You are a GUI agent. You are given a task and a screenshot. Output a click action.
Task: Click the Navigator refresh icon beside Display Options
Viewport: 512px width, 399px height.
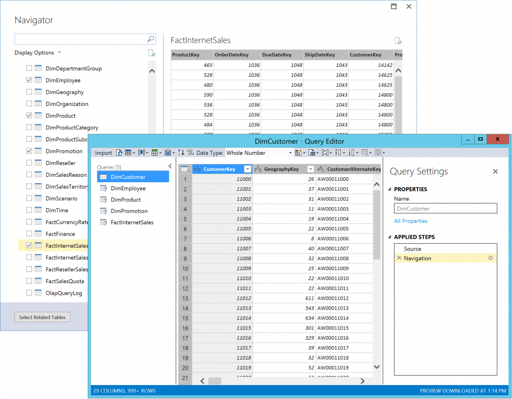[x=151, y=53]
